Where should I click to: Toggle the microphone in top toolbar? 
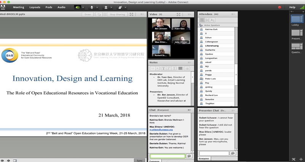coord(92,7)
